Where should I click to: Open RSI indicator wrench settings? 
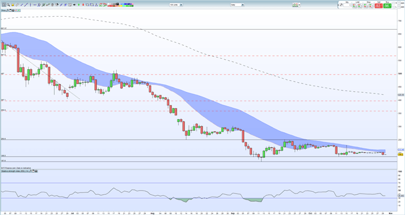click(x=30, y=171)
